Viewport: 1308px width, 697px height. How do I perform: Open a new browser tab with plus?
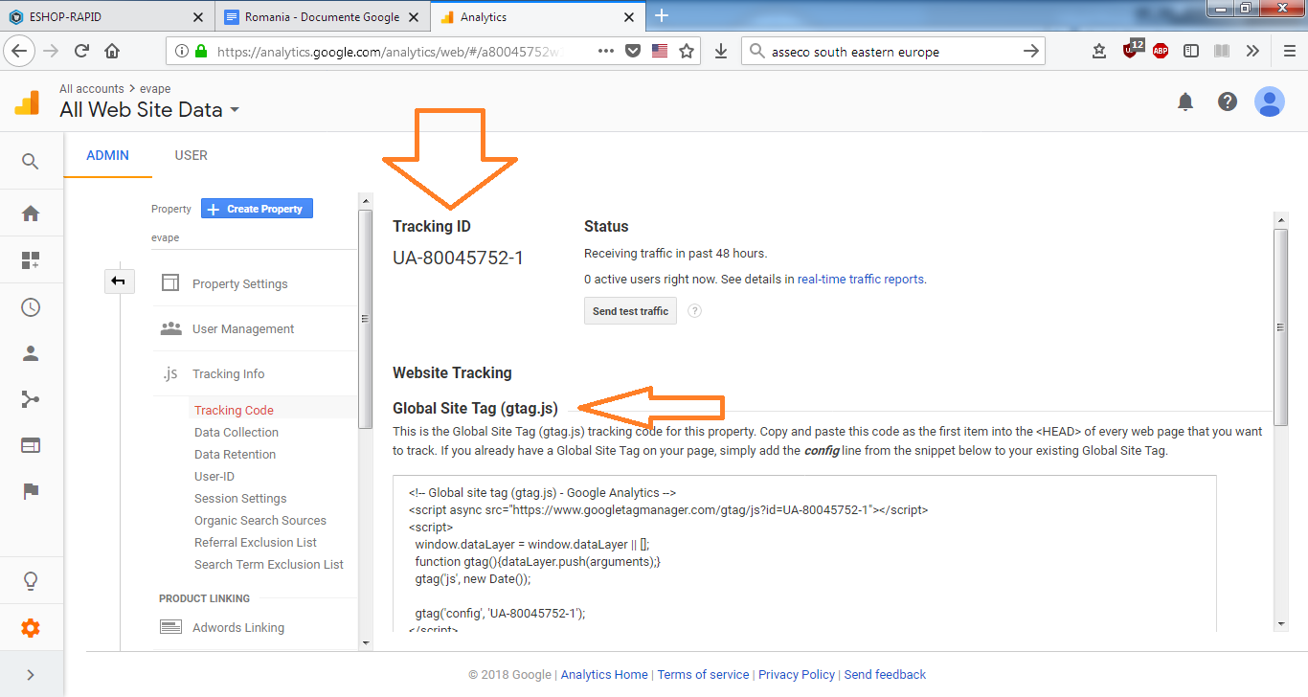pos(661,15)
